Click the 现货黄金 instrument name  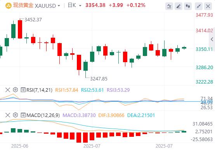23,5
